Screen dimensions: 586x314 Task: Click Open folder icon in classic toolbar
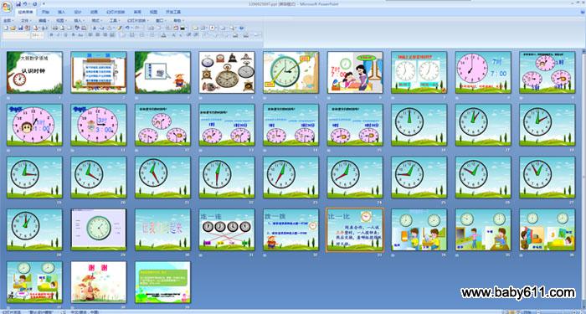click(x=13, y=28)
